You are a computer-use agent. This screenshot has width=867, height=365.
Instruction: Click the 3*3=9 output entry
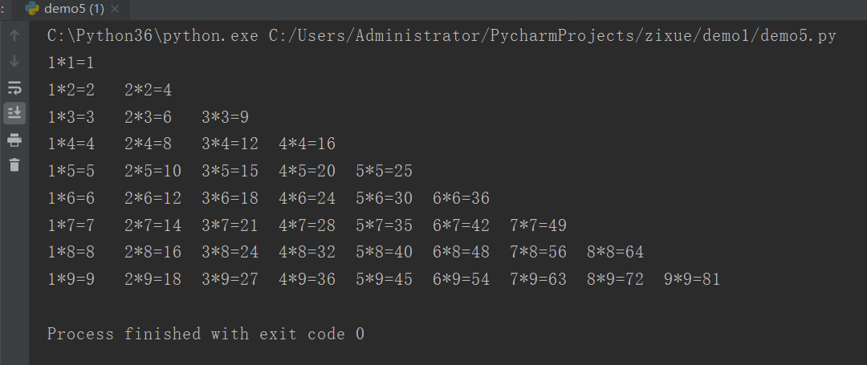tap(225, 117)
